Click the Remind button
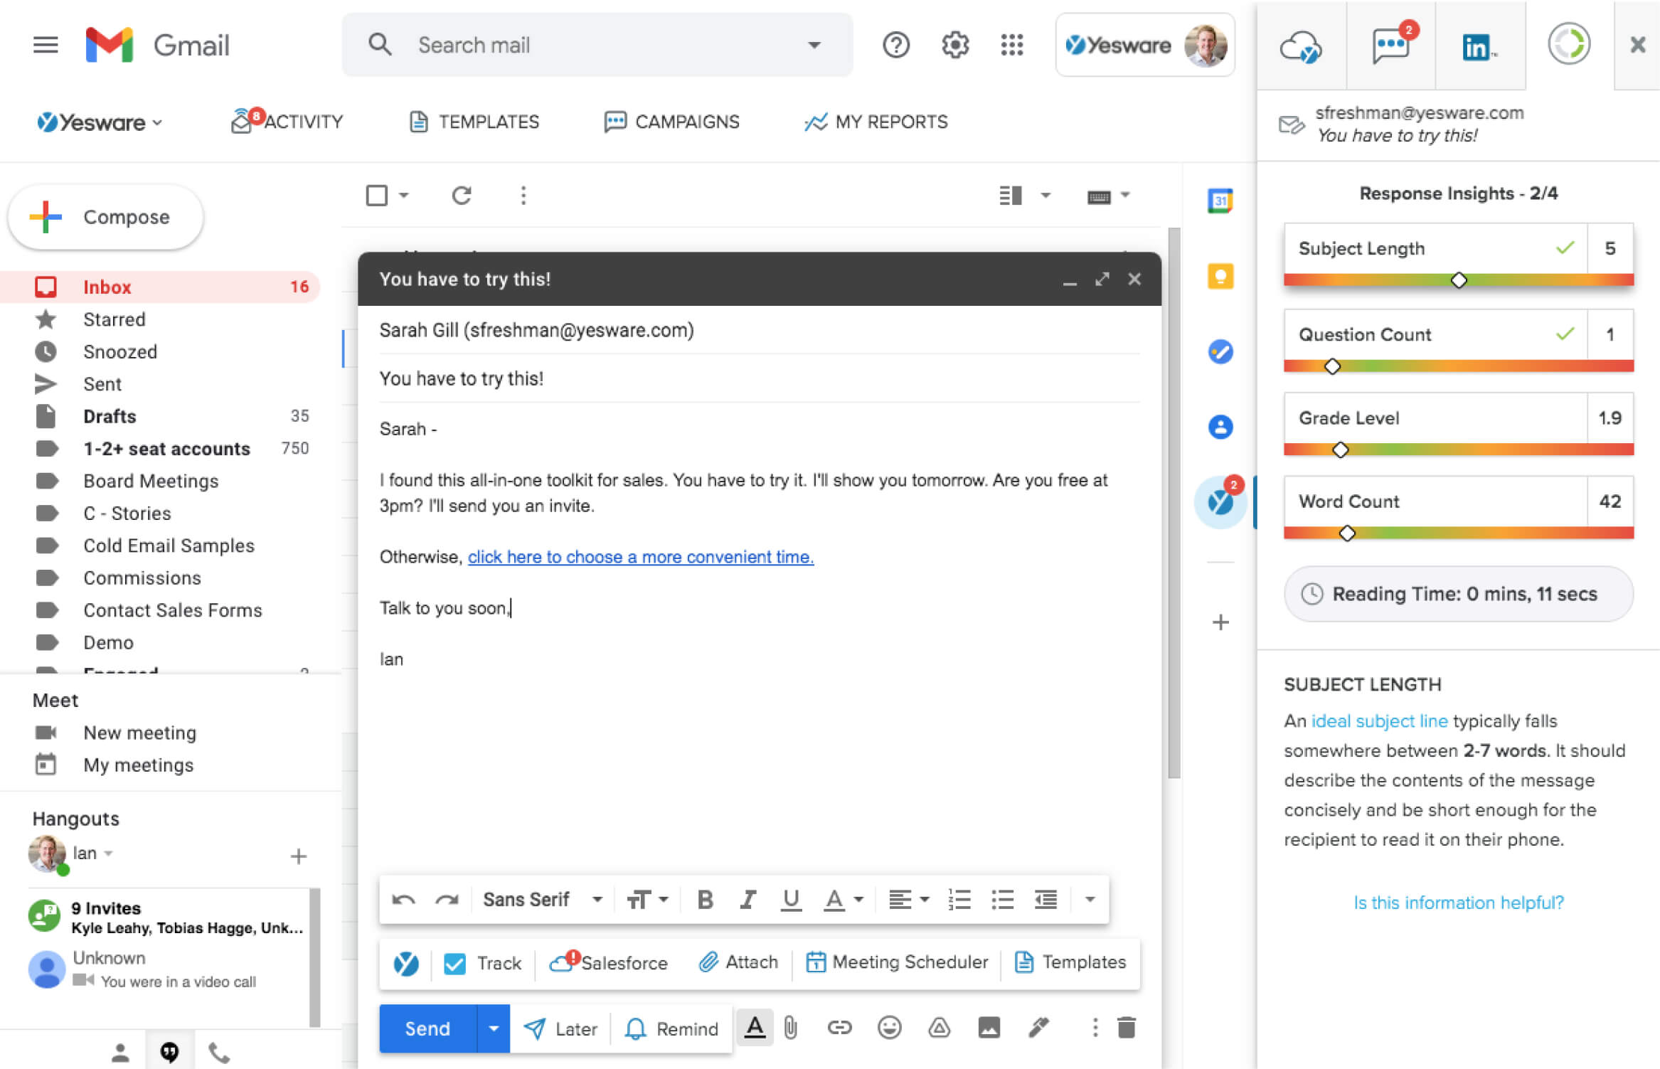 pyautogui.click(x=671, y=1028)
